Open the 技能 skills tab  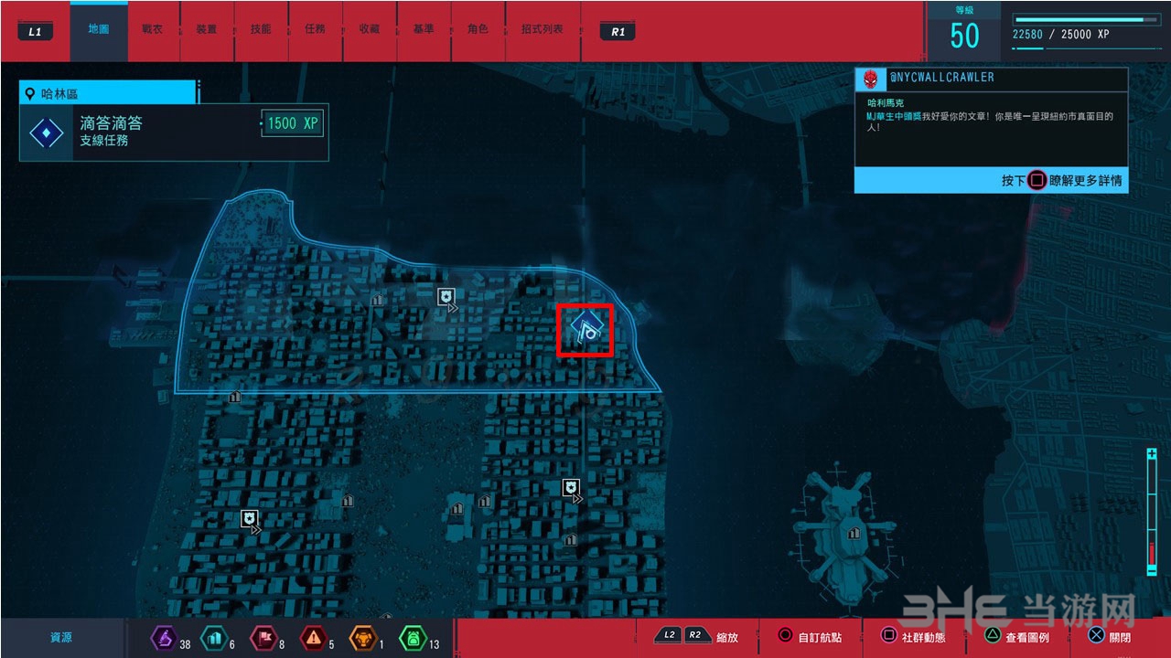261,30
